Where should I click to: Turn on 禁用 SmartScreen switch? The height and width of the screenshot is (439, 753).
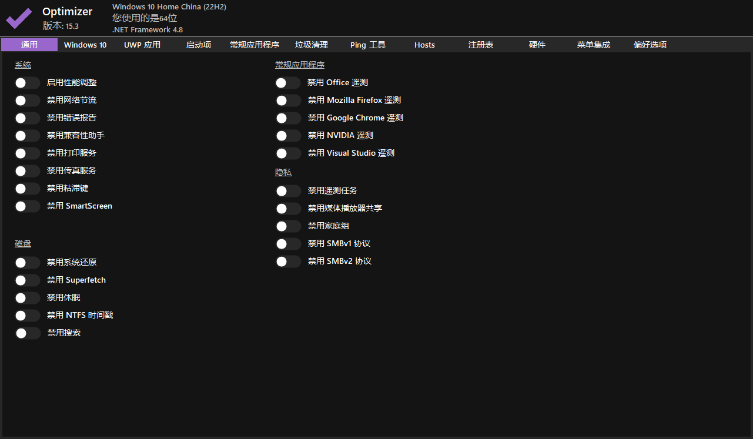[28, 206]
